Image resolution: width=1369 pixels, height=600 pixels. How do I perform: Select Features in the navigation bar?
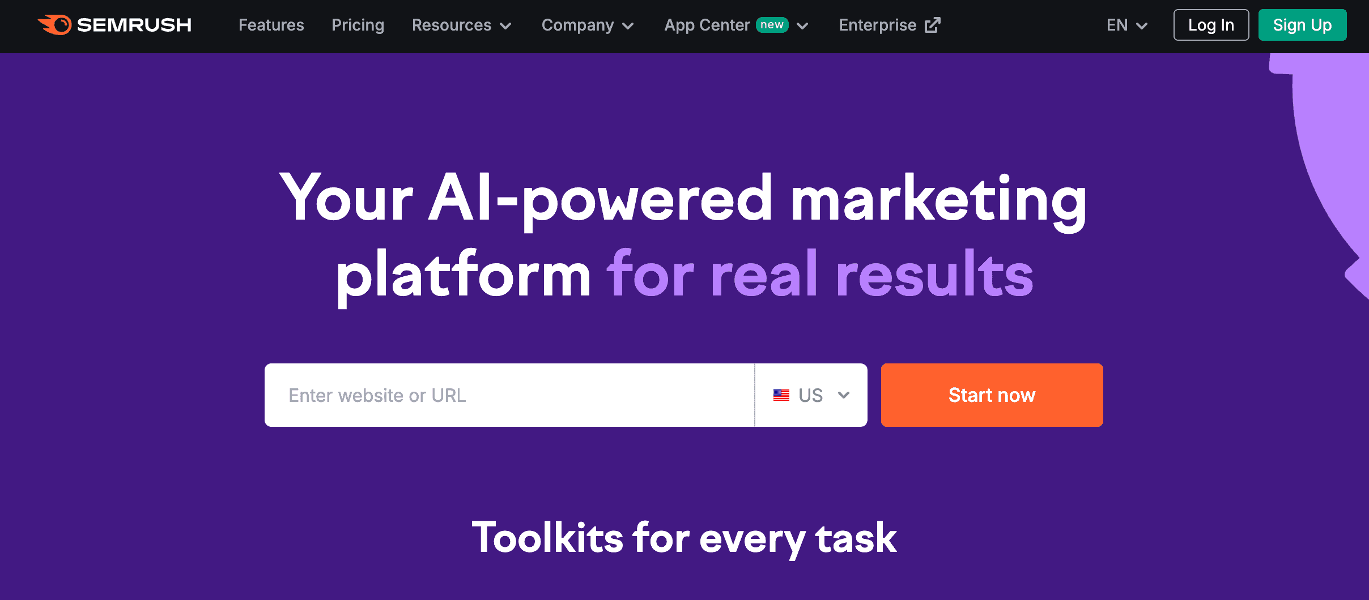[271, 25]
